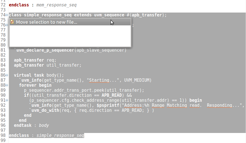Image resolution: width=246 pixels, height=143 pixels.
Task: Click the blank area inside the quick-fix popup
Action: click(70, 36)
